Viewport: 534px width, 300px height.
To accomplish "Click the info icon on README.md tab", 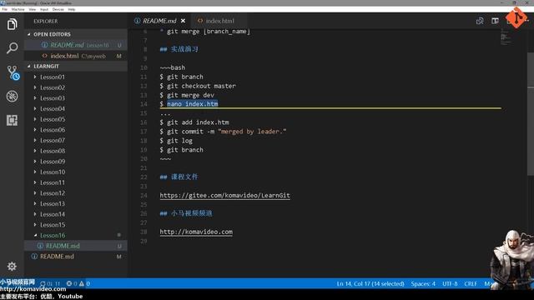I will point(137,21).
